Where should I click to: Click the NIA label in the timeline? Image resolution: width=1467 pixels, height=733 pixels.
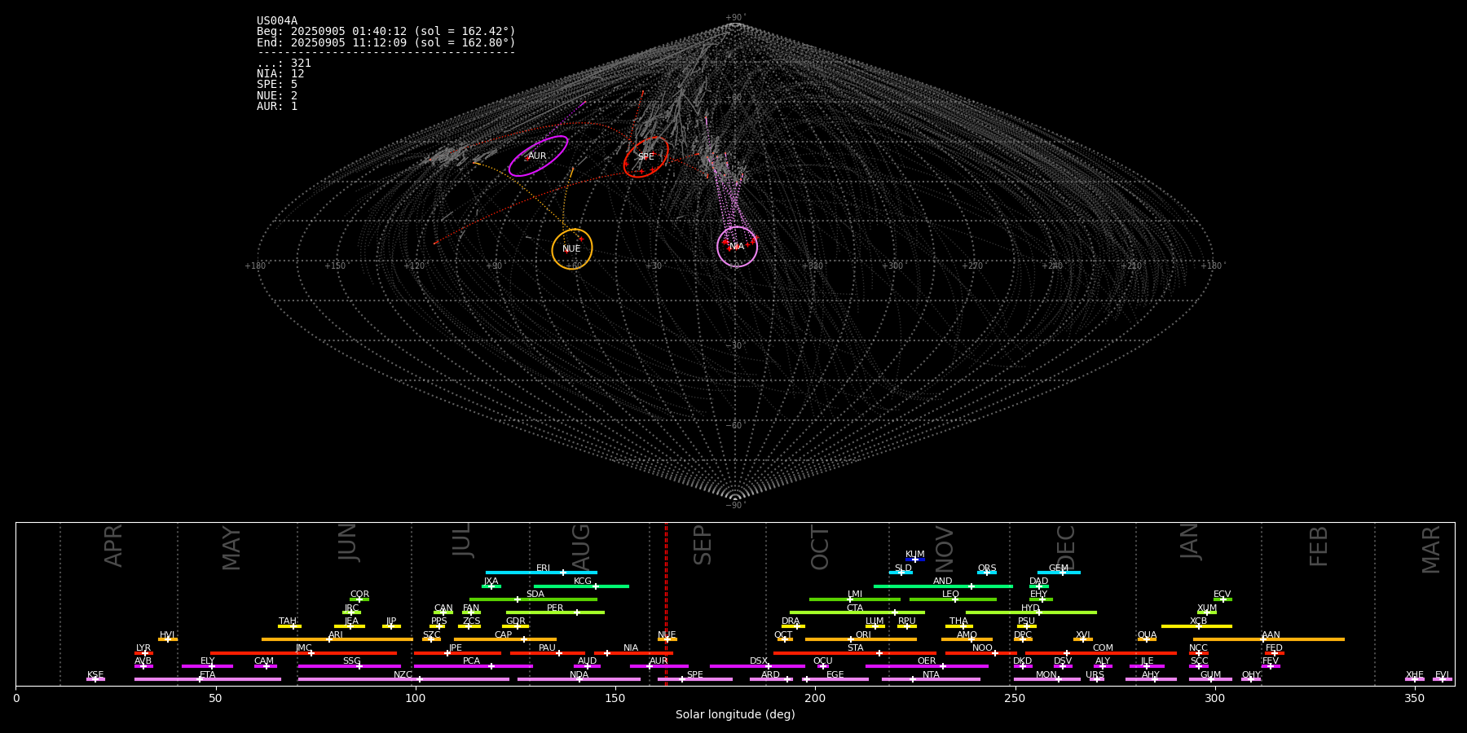[631, 648]
